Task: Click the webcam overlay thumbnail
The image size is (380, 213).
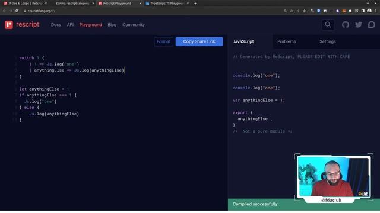Action: [x=334, y=176]
